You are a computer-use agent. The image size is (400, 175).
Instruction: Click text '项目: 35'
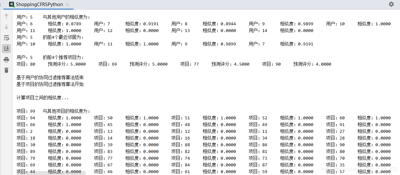click(335, 165)
